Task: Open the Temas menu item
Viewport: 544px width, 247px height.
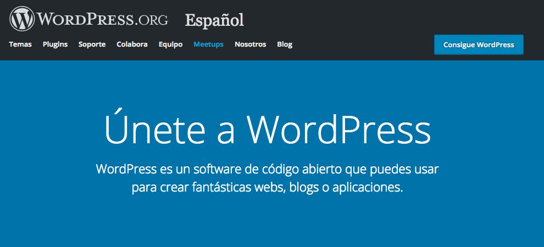Action: [20, 44]
